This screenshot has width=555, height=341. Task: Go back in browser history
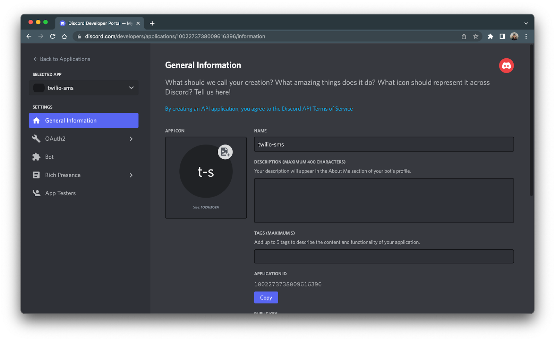tap(29, 36)
